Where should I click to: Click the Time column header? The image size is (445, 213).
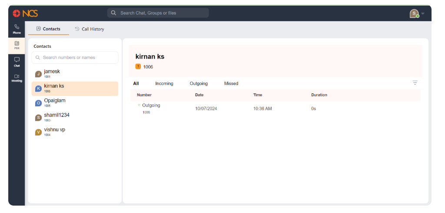pyautogui.click(x=258, y=95)
